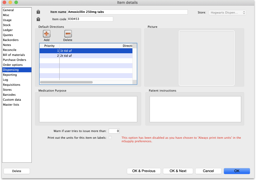Toggle print units on labels checkbox
This screenshot has width=256, height=180.
tap(110, 138)
